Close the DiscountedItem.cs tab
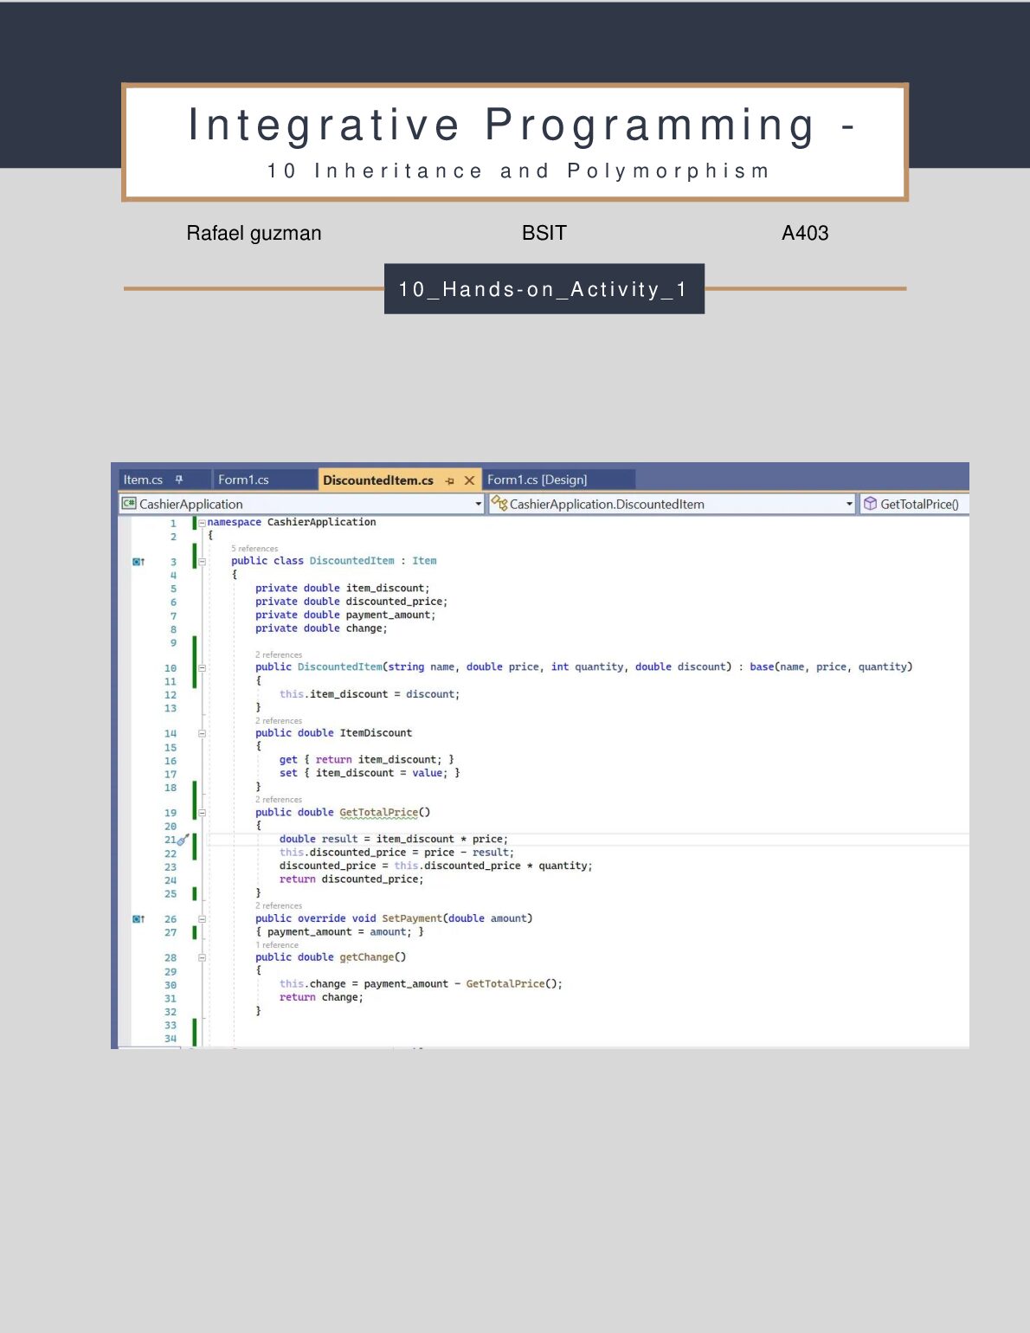 [x=469, y=480]
